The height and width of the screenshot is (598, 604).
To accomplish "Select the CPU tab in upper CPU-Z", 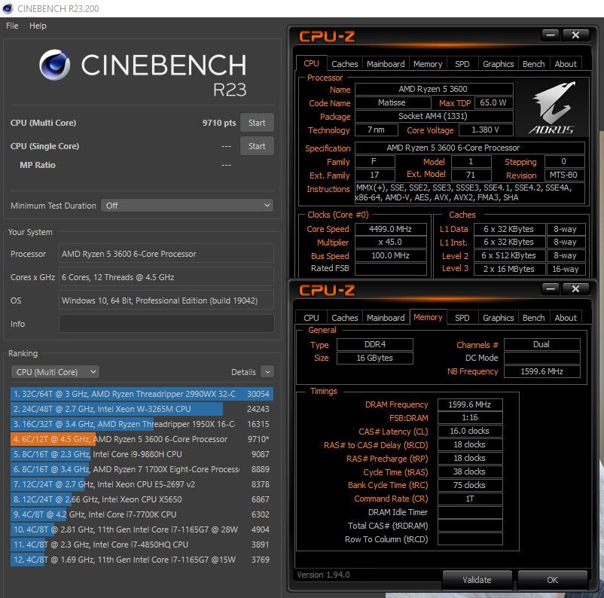I will [x=311, y=63].
